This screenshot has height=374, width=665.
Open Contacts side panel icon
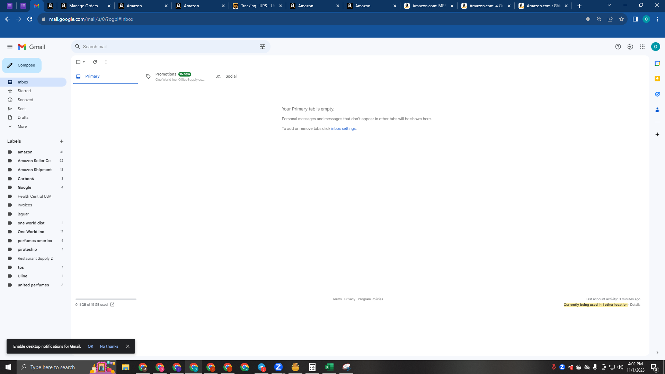[657, 110]
